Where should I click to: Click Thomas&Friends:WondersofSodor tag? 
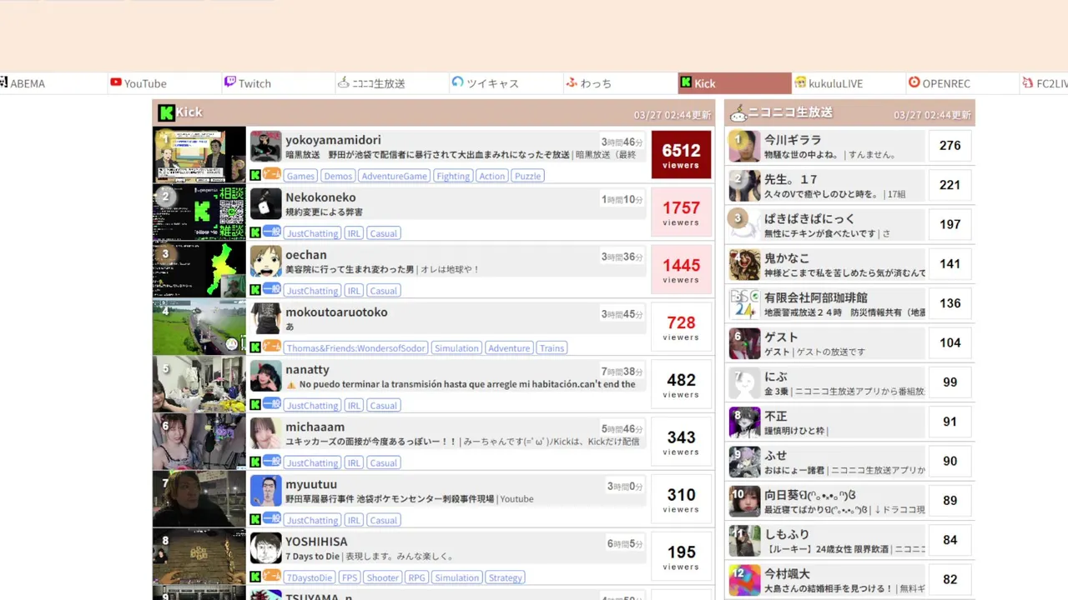click(355, 348)
